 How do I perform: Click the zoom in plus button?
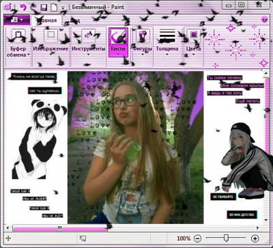tap(255, 238)
